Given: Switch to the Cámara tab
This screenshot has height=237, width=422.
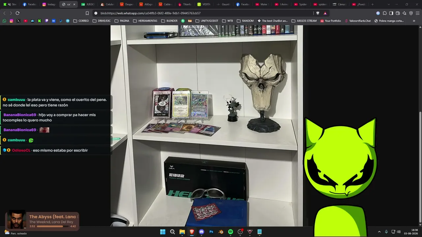Looking at the screenshot, I should click(339, 4).
